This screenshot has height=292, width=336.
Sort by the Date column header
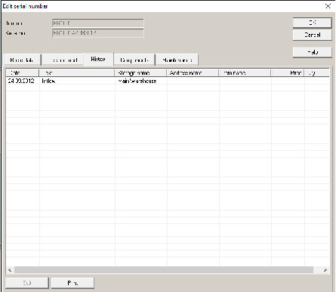[x=23, y=73]
